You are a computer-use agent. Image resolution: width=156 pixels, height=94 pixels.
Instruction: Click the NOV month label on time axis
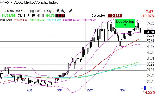coord(123,90)
